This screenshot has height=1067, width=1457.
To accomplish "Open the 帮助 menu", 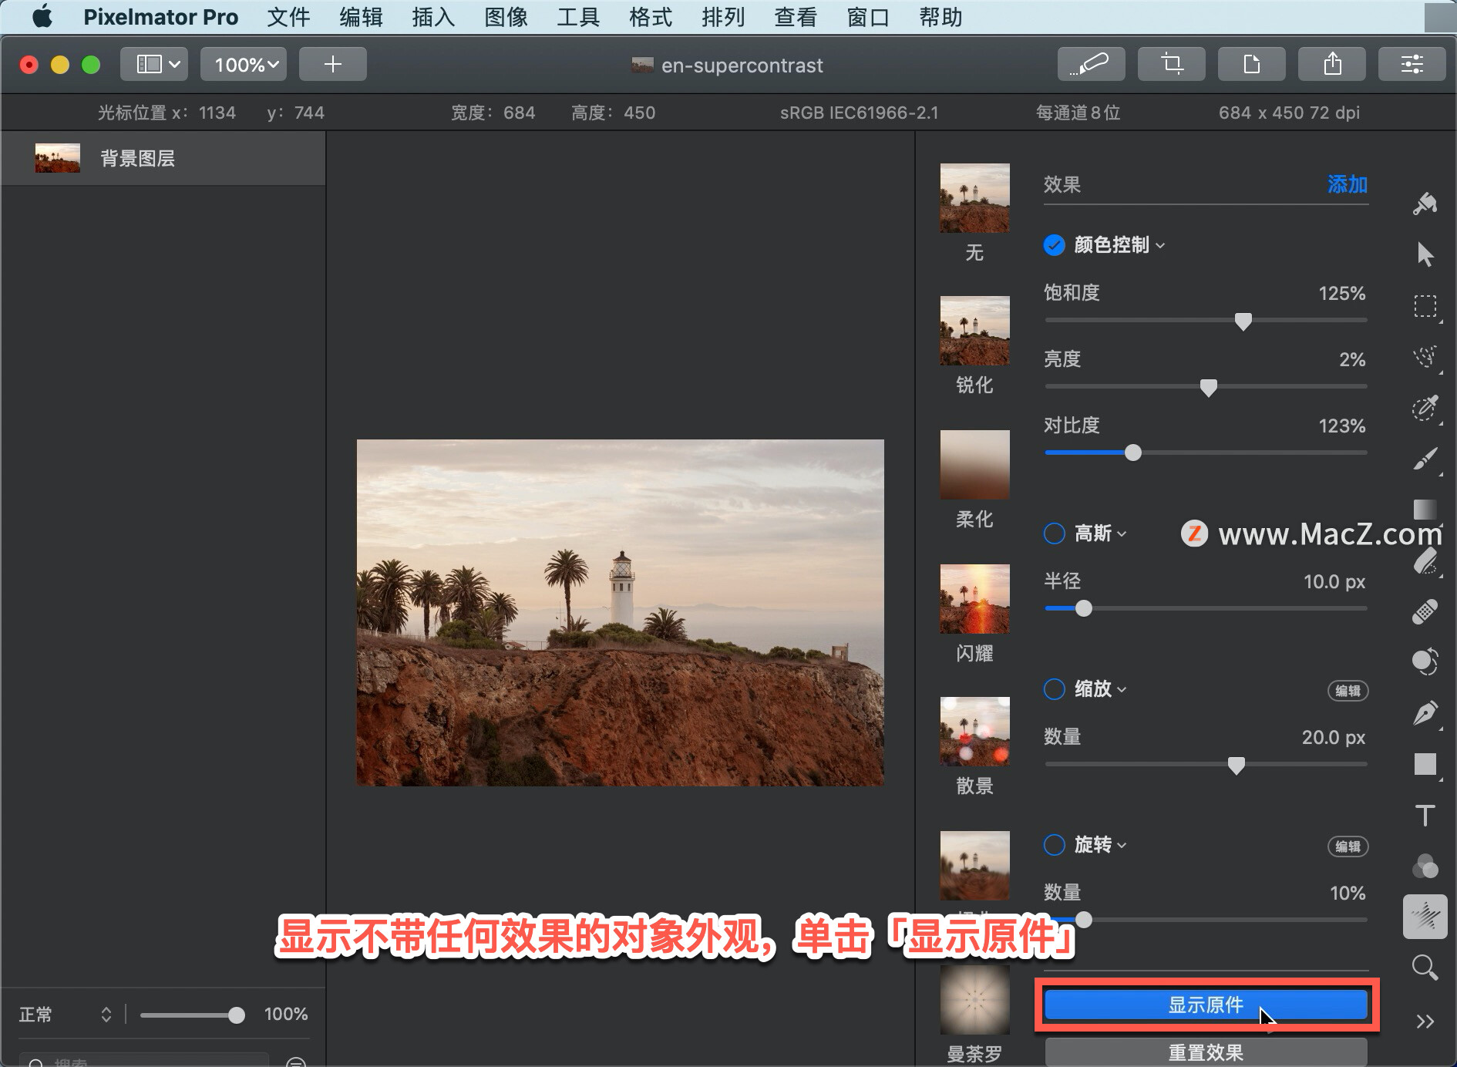I will (940, 17).
